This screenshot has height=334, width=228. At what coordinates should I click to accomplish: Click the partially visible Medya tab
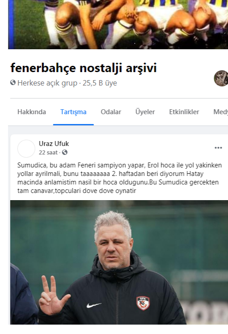click(x=220, y=112)
